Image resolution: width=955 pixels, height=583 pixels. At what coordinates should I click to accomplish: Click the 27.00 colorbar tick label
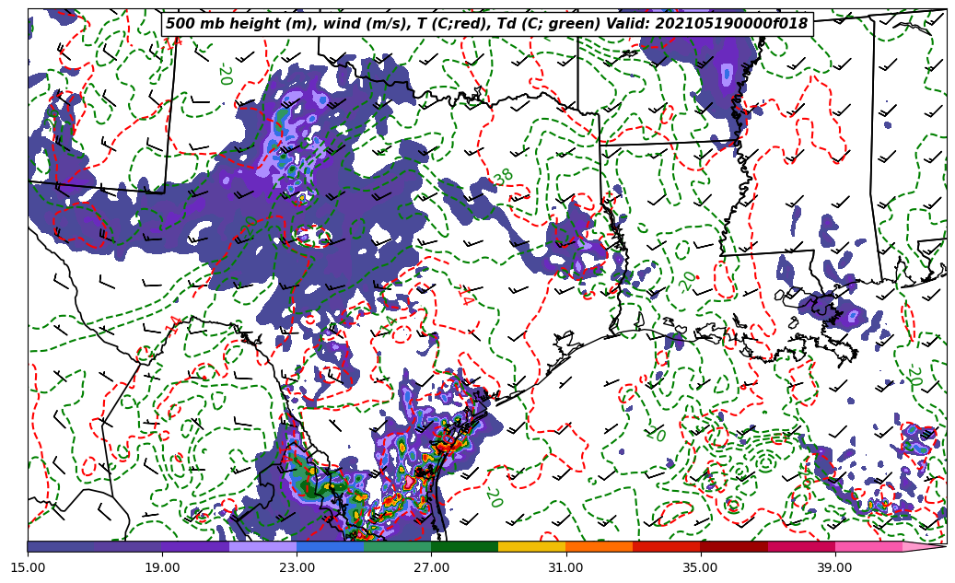431,568
